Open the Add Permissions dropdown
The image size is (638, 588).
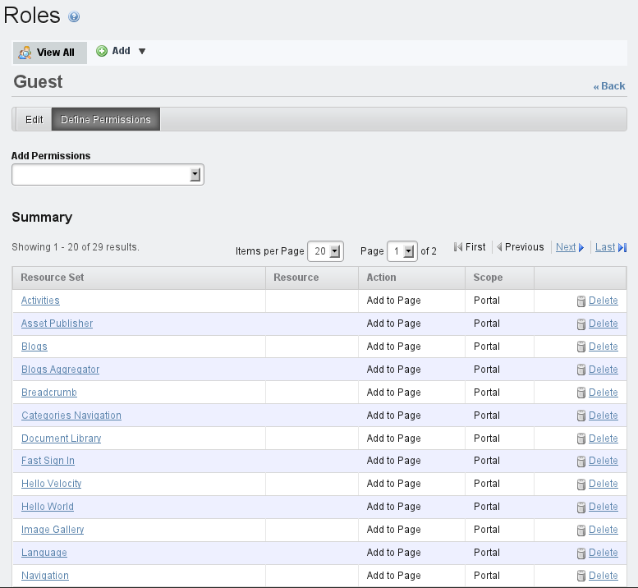click(x=108, y=175)
